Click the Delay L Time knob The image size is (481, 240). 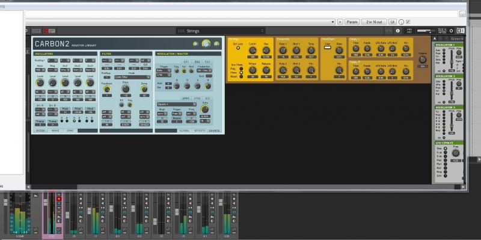coord(355,49)
